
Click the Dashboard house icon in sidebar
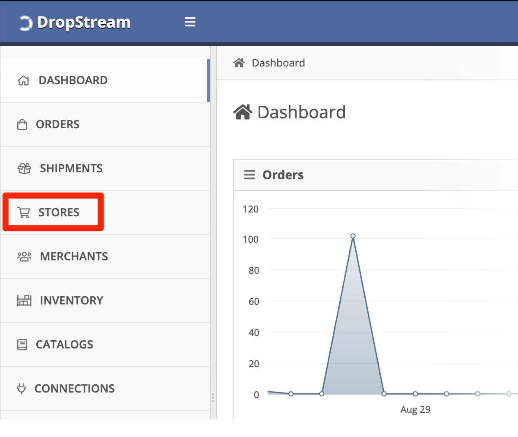(23, 80)
